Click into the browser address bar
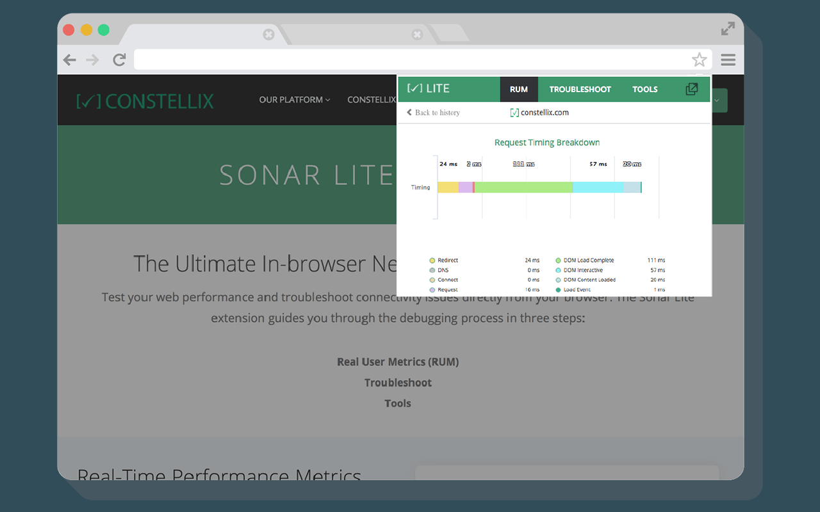 tap(410, 60)
